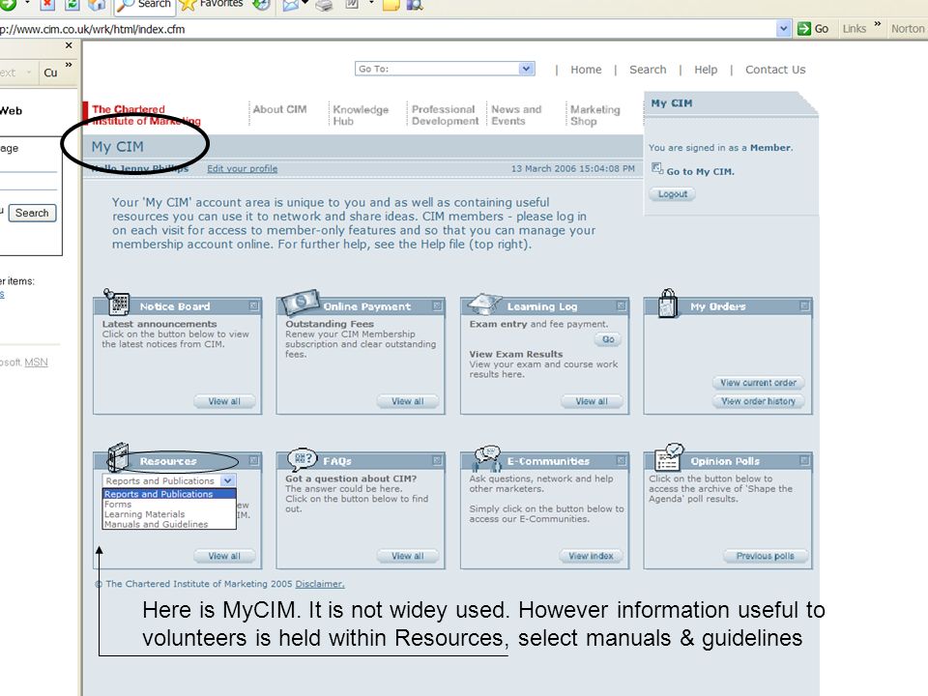The width and height of the screenshot is (928, 696).
Task: Open the News and Events menu
Action: pyautogui.click(x=516, y=115)
